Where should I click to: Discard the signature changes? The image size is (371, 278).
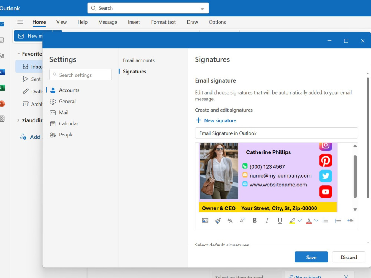[348, 257]
